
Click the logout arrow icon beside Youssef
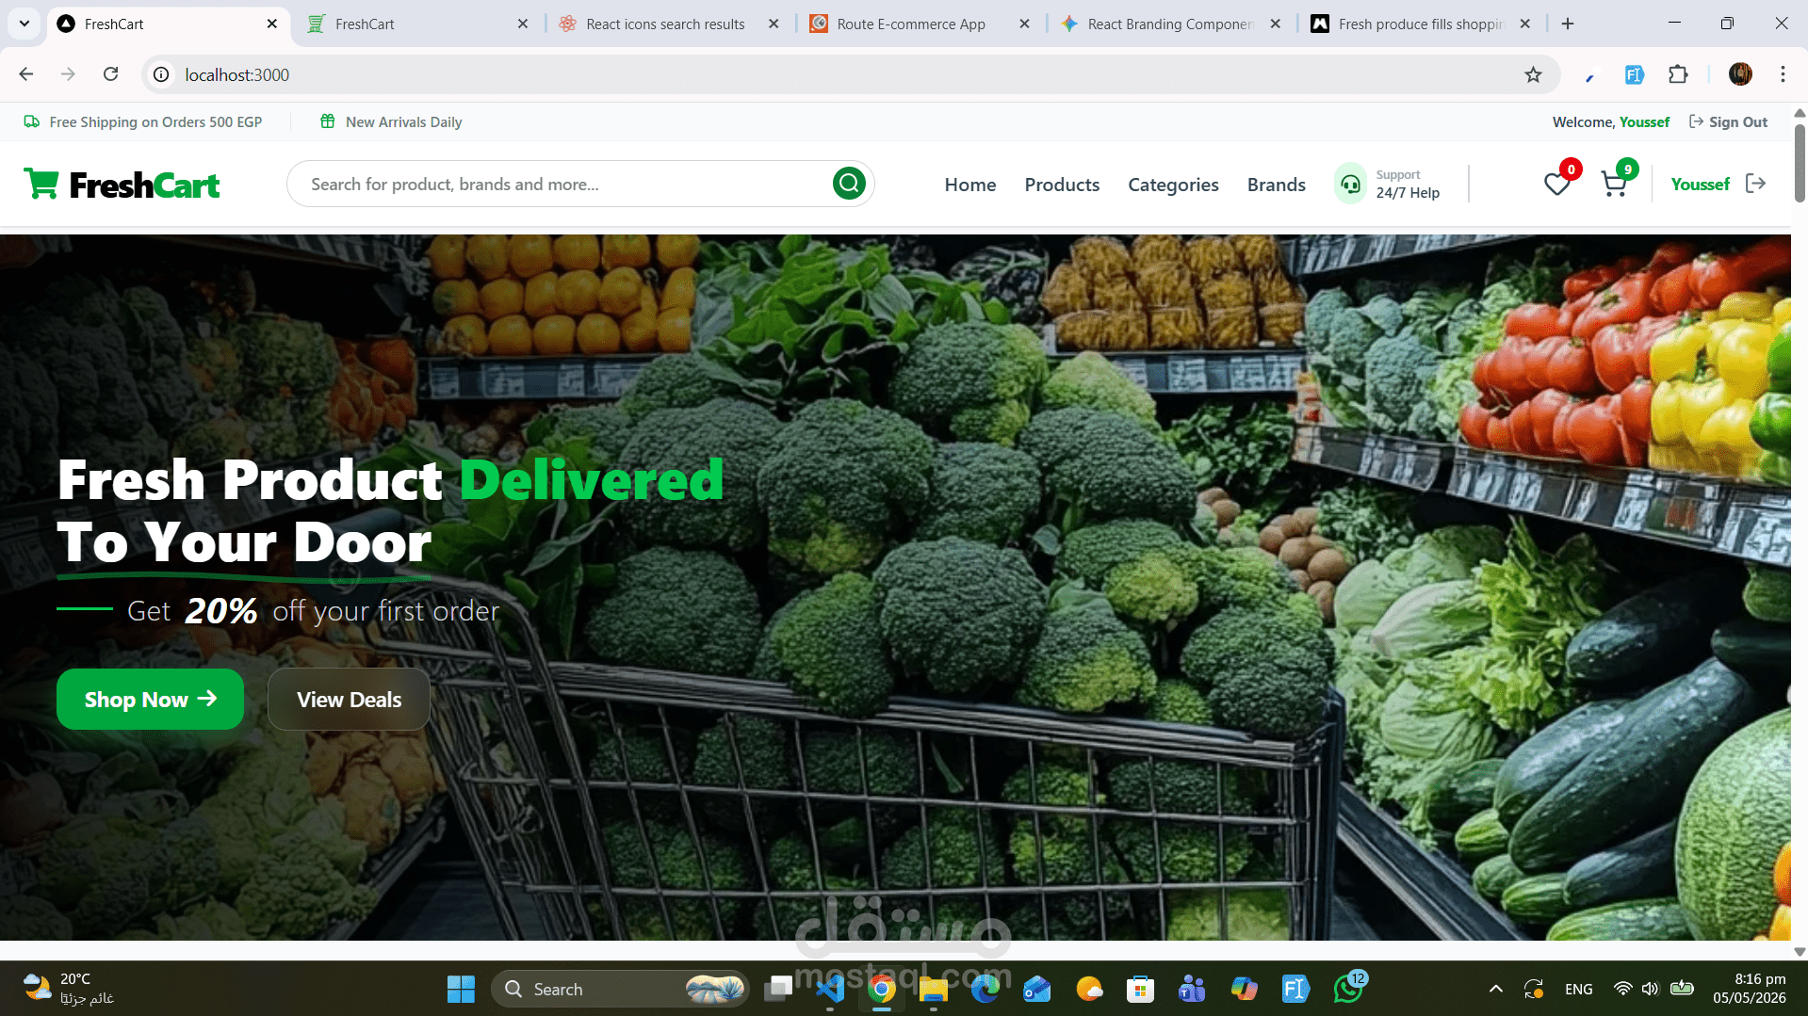(1755, 184)
